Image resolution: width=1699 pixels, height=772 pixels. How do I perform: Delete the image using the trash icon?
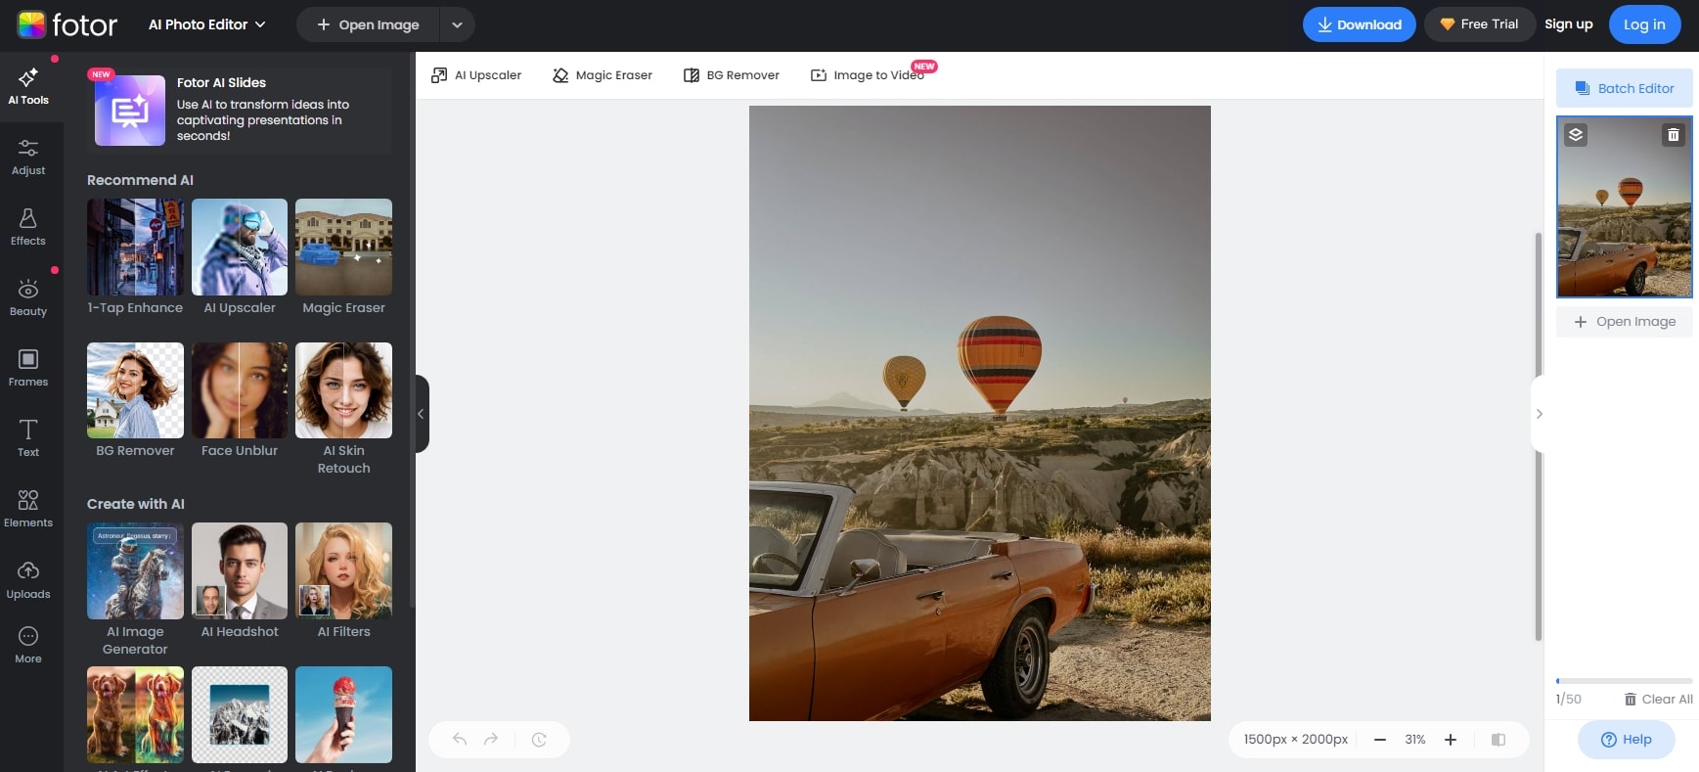coord(1674,135)
